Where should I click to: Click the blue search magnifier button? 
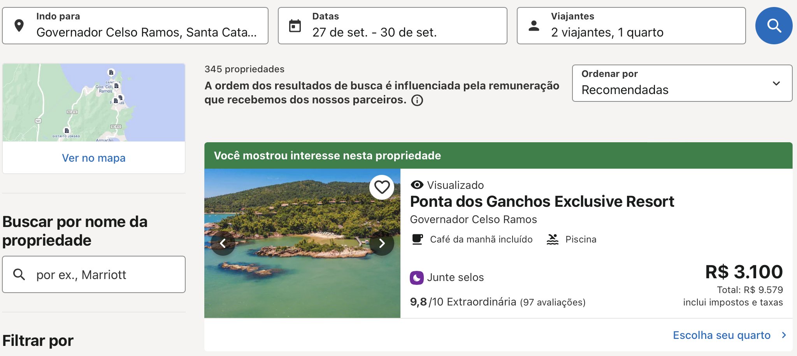(774, 26)
